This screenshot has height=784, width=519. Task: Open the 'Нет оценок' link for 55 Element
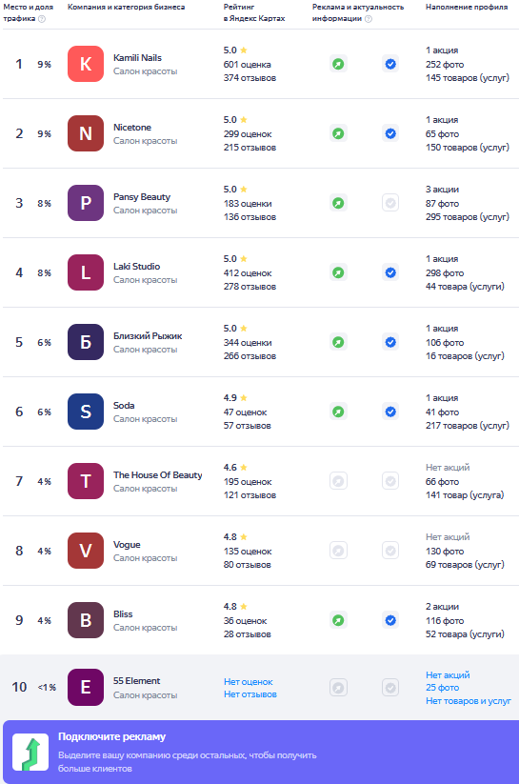(x=249, y=681)
